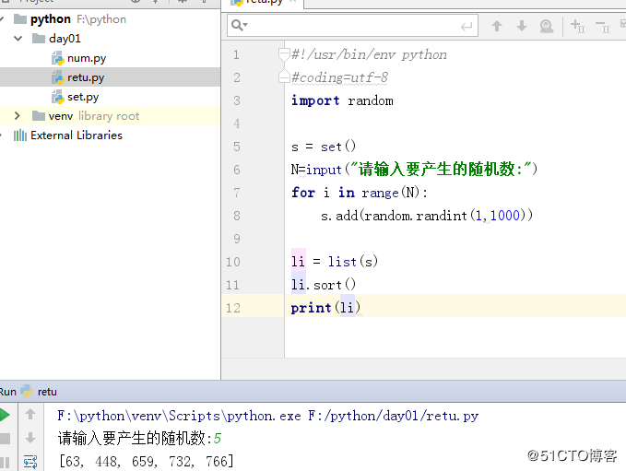Image resolution: width=626 pixels, height=471 pixels.
Task: Click the output list [63, 448, 659, 732, 766]
Action: click(146, 462)
